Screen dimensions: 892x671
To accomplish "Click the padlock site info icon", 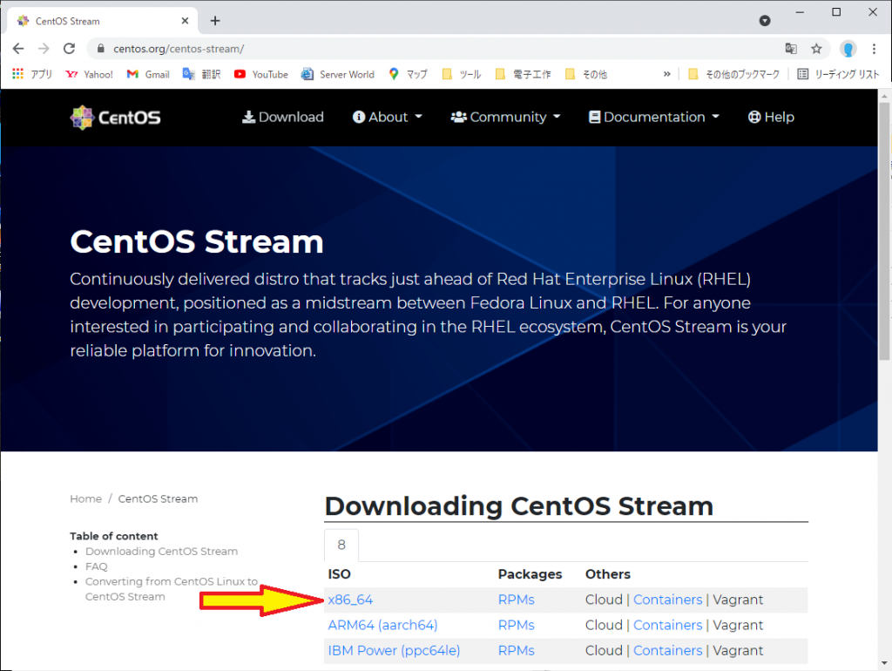I will coord(101,49).
